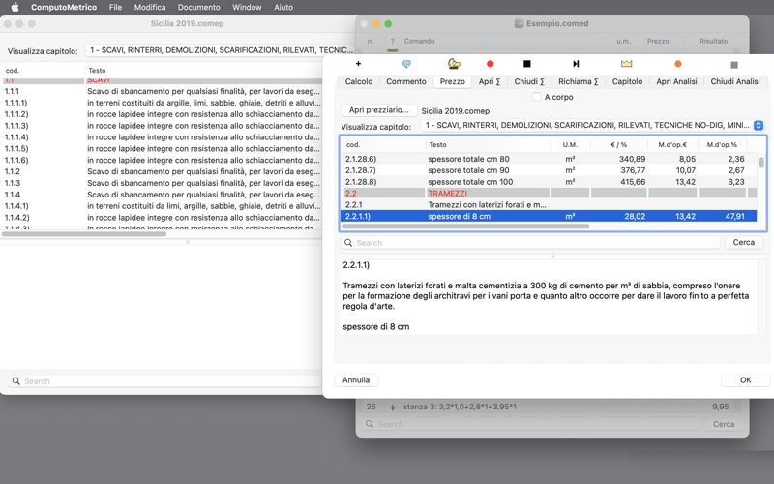Click the speech bubble icon above Commento

406,64
